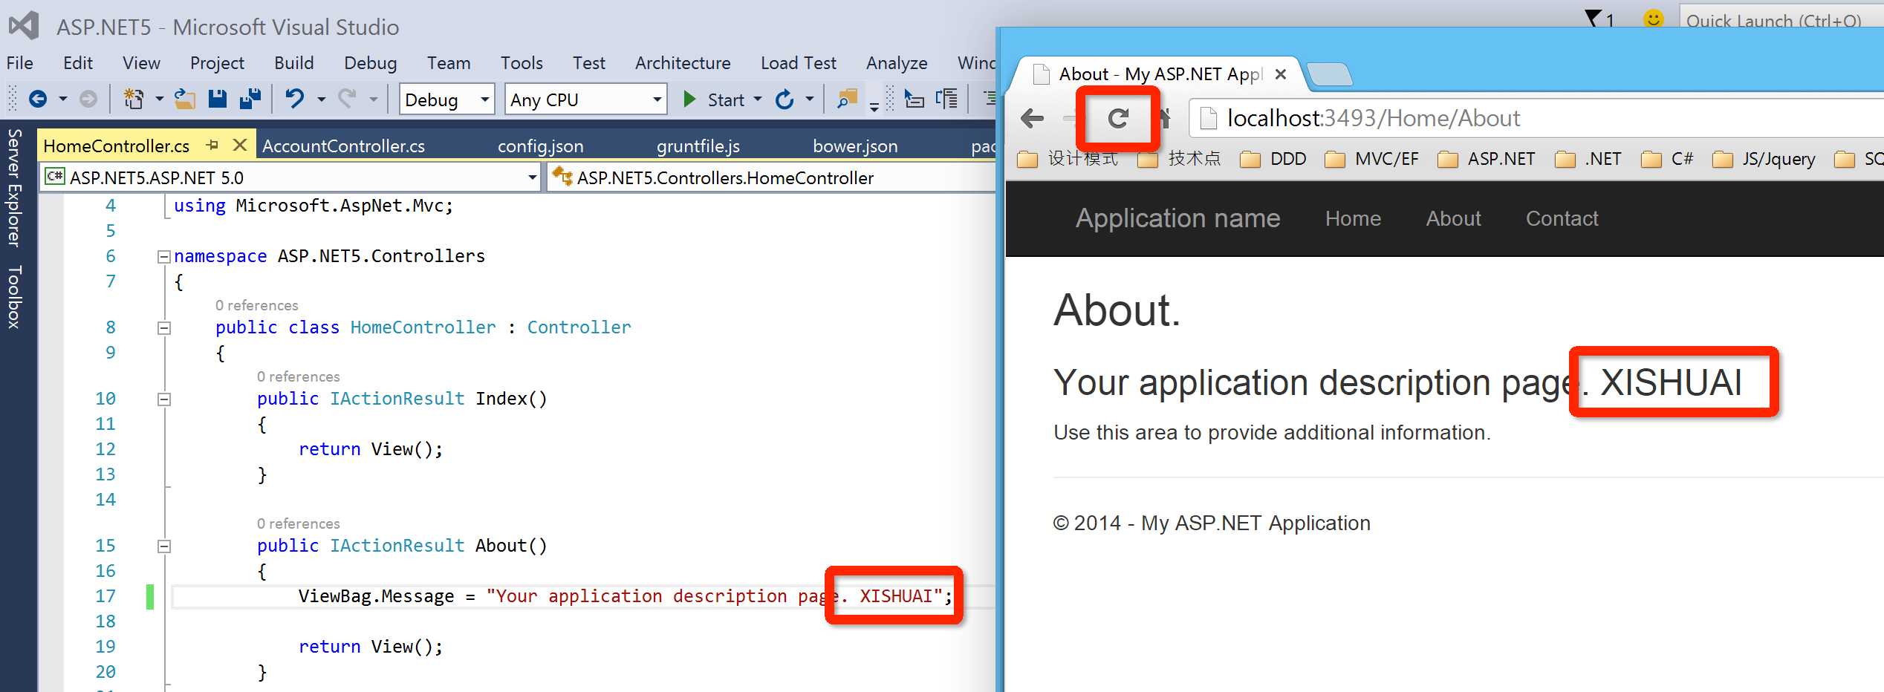The width and height of the screenshot is (1884, 692).
Task: Click the New Project toolbar icon
Action: (134, 99)
